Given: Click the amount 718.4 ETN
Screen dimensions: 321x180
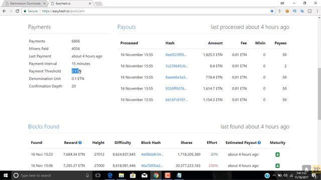Looking at the screenshot, I should click(214, 77).
